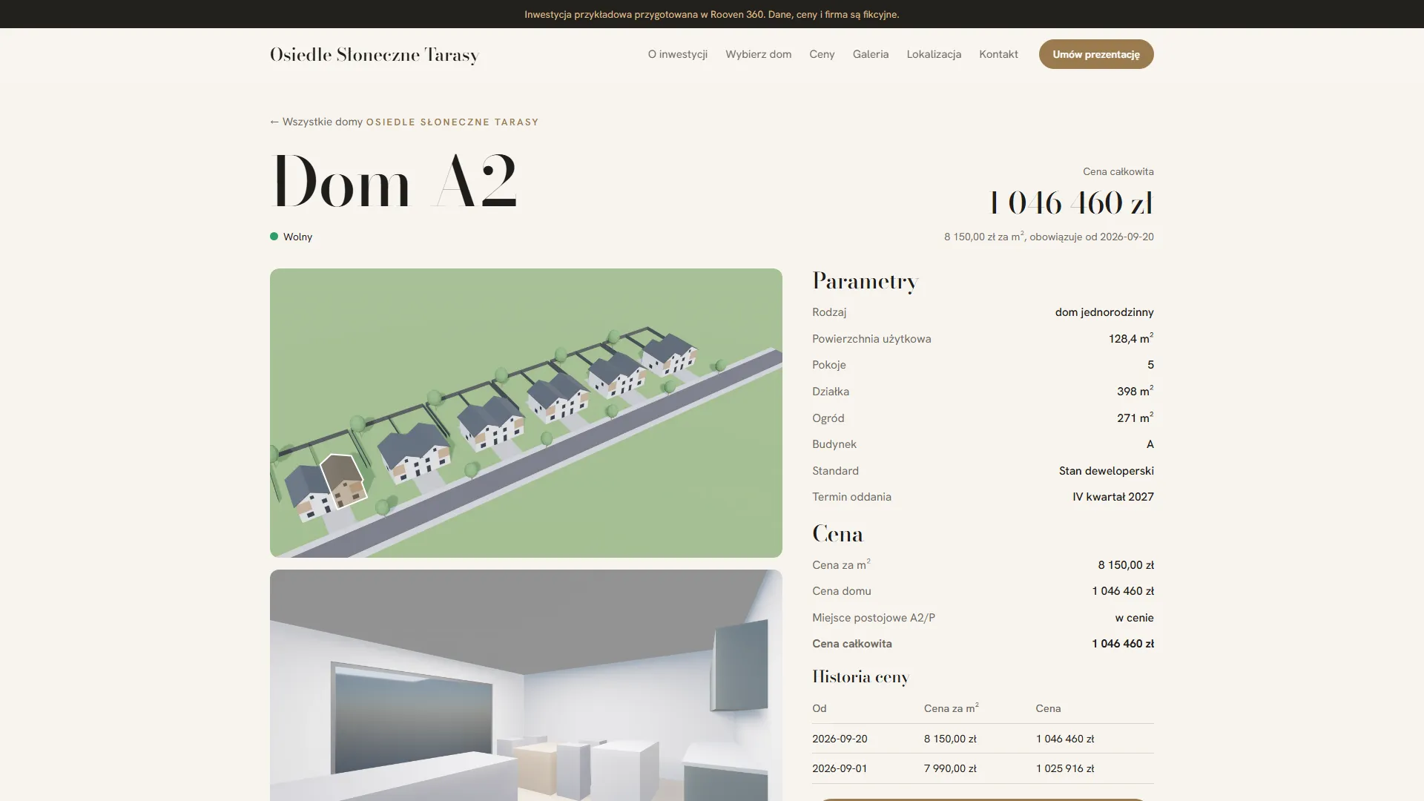Click the Umów prezentację button
Viewport: 1424px width, 801px height.
[x=1096, y=54]
